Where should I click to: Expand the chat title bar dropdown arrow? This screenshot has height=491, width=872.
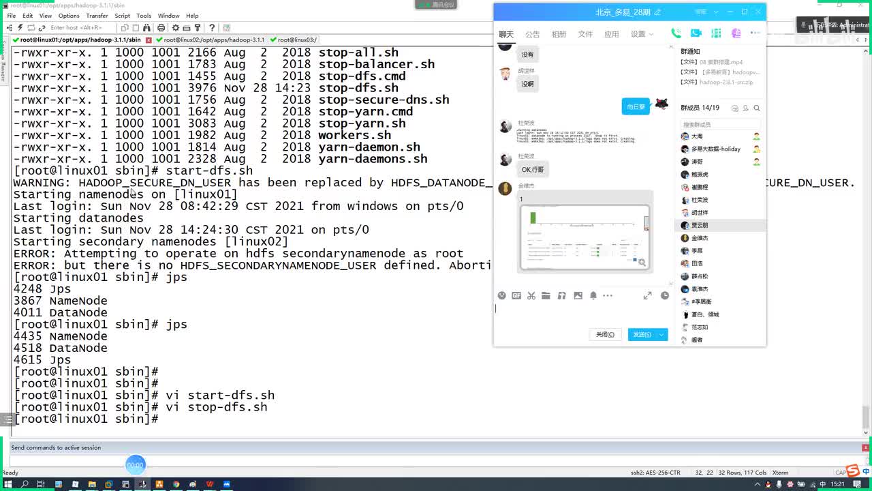(715, 12)
